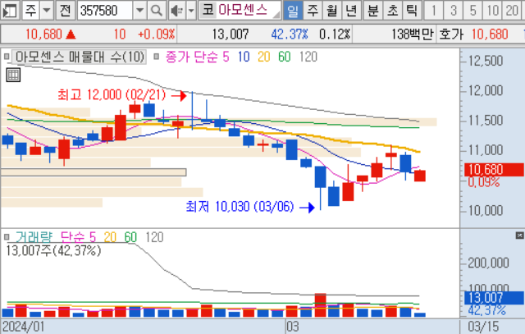
Task: Toggle the square marker before 매물대 label
Action: click(7, 57)
